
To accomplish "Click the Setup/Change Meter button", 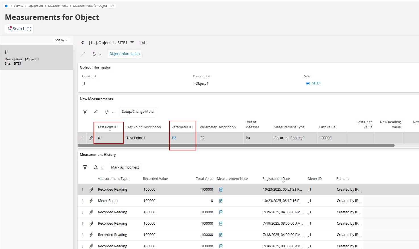I will [138, 112].
